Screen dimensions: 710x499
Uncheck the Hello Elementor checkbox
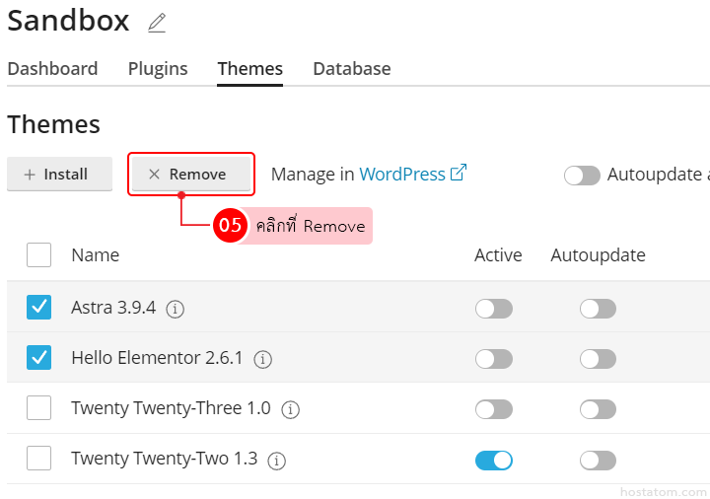[x=39, y=358]
